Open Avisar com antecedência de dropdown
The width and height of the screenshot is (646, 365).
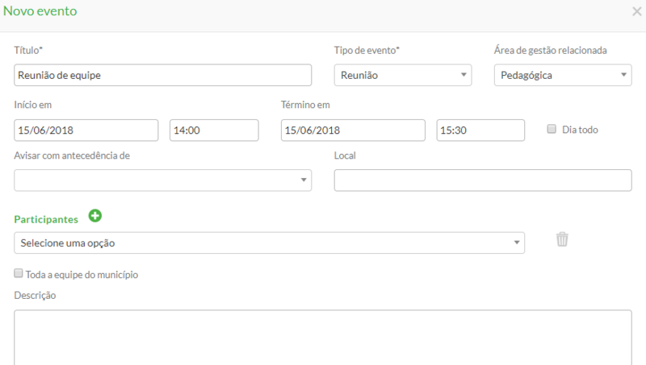point(162,180)
